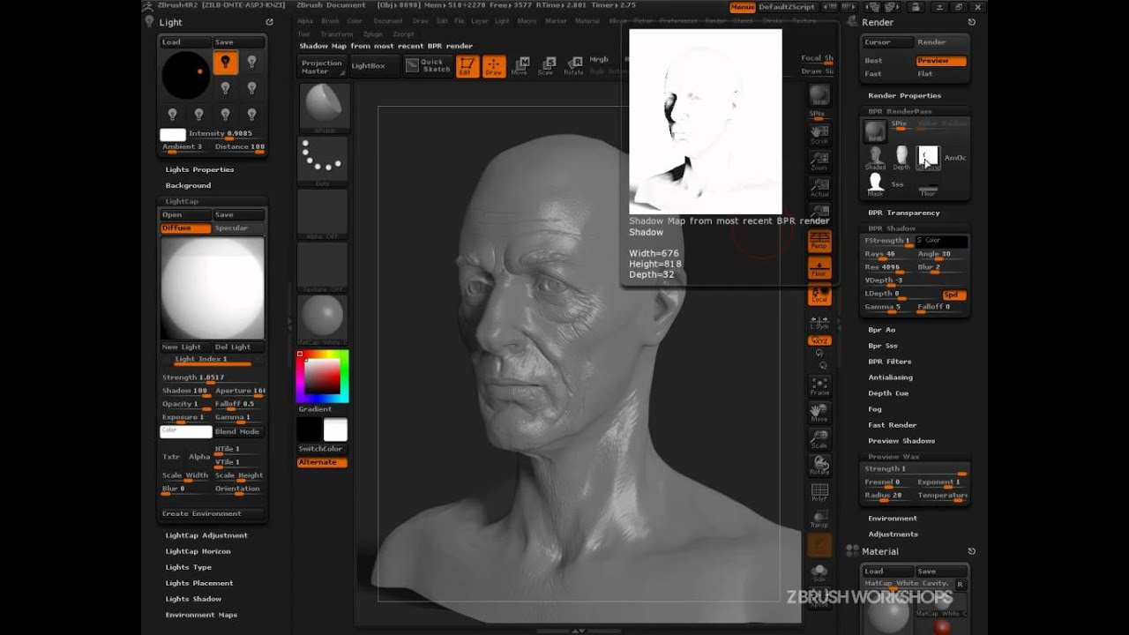Image resolution: width=1129 pixels, height=635 pixels.
Task: Reset the Render palette with refresh icon
Action: coord(971,22)
